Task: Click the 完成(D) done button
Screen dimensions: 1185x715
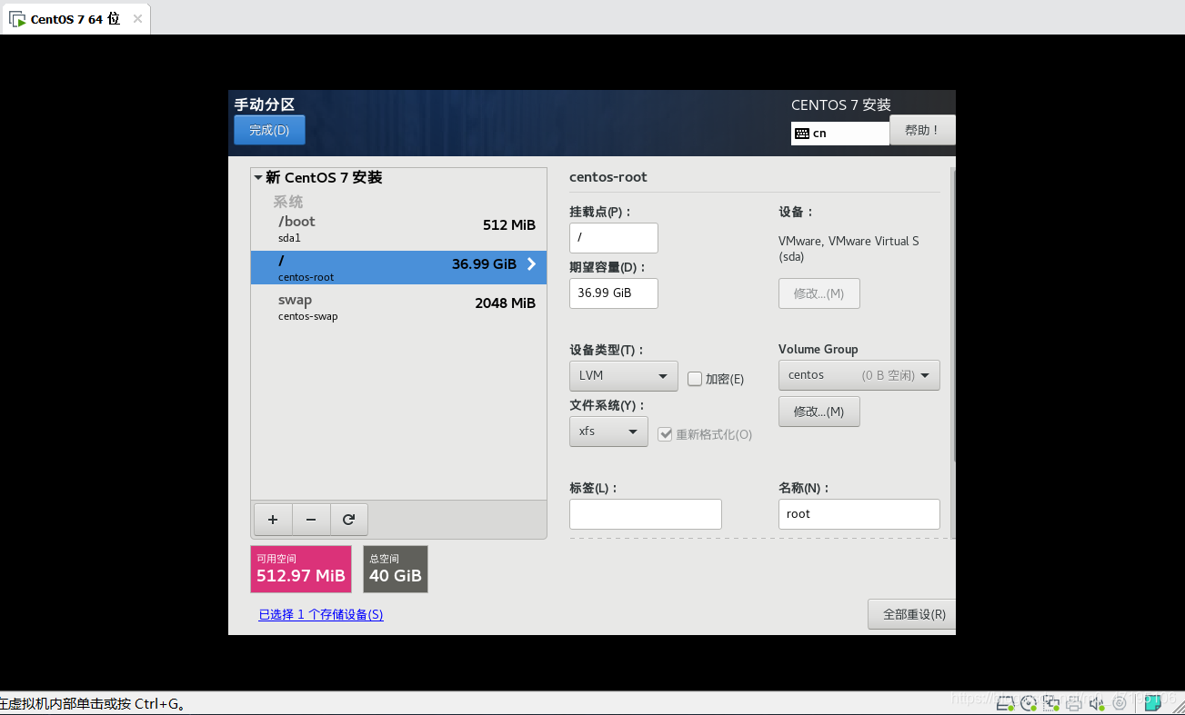Action: [269, 130]
